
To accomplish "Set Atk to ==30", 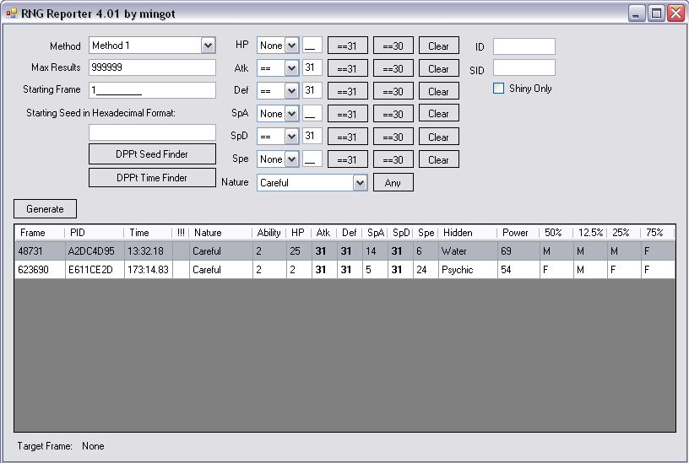I will click(x=393, y=68).
